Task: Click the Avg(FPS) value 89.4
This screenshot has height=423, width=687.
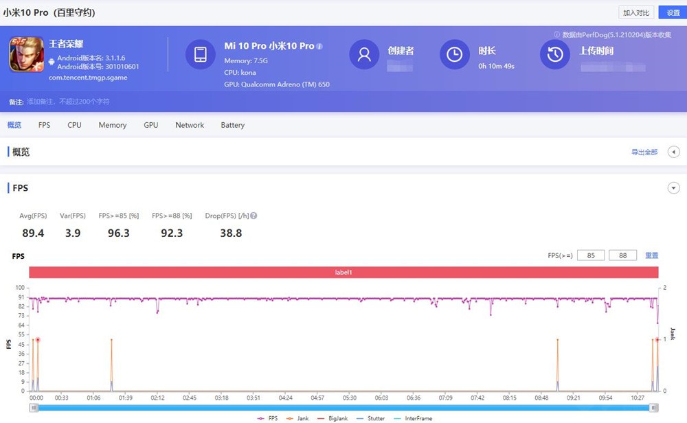Action: coord(33,233)
